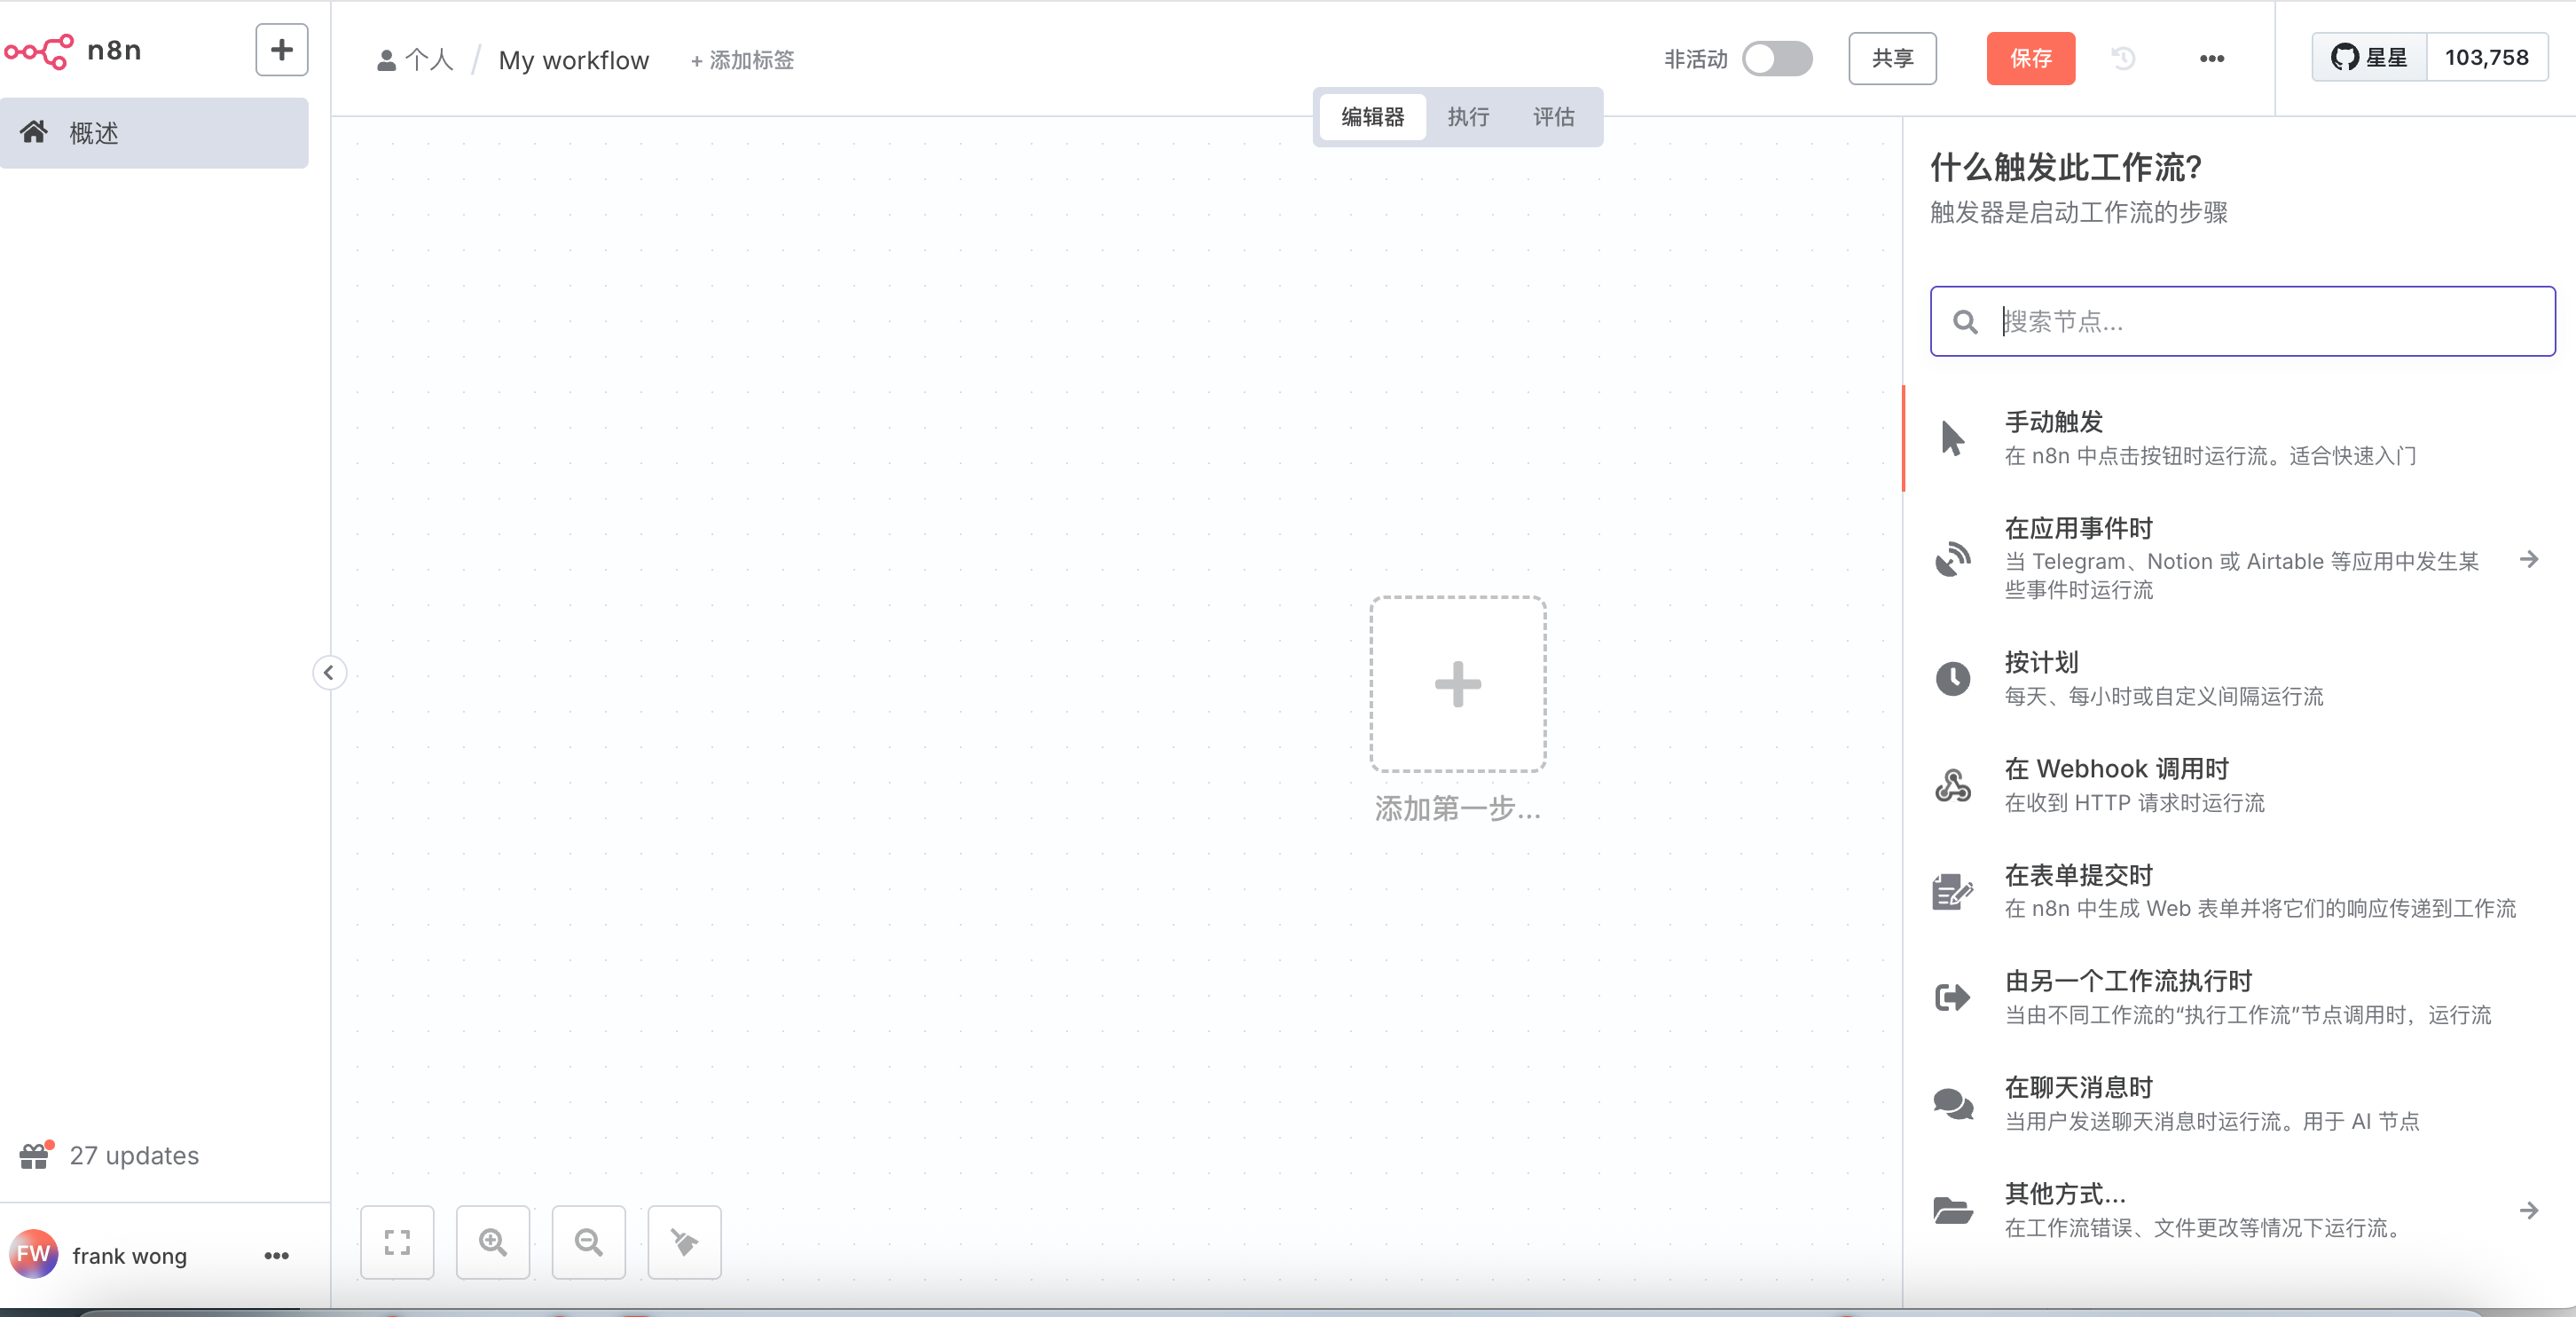
Task: Select the 手动触发 manual trigger cursor icon
Action: coord(1952,438)
